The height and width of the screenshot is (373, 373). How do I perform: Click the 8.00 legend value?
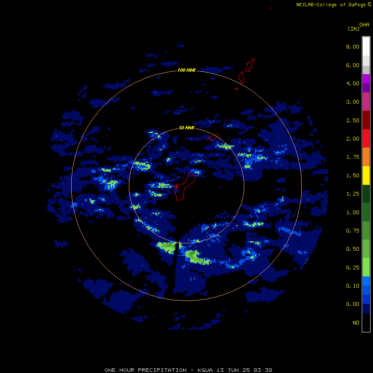point(353,46)
